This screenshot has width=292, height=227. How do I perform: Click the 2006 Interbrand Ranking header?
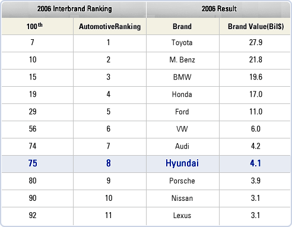click(74, 9)
